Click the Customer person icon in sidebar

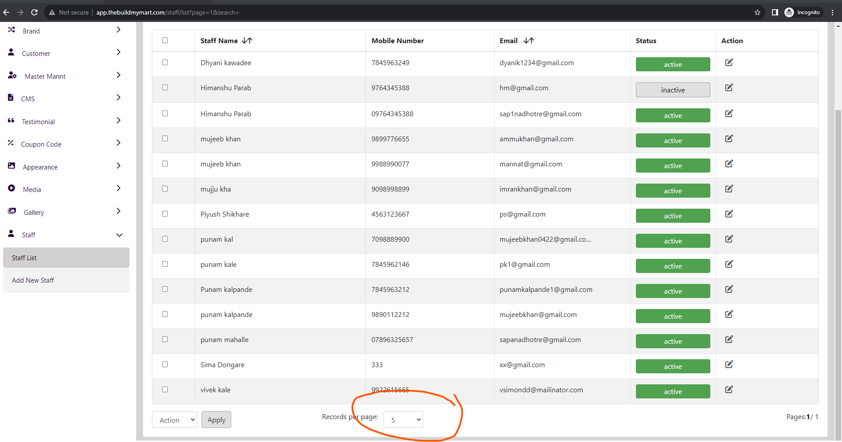tap(11, 52)
